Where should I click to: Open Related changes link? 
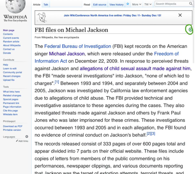(x=12, y=96)
